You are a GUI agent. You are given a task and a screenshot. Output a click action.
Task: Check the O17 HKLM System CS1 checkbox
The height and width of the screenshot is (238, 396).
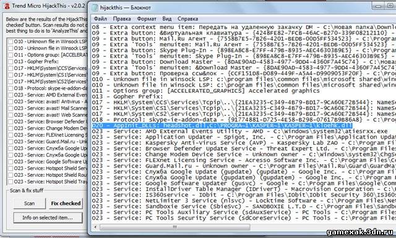11,75
